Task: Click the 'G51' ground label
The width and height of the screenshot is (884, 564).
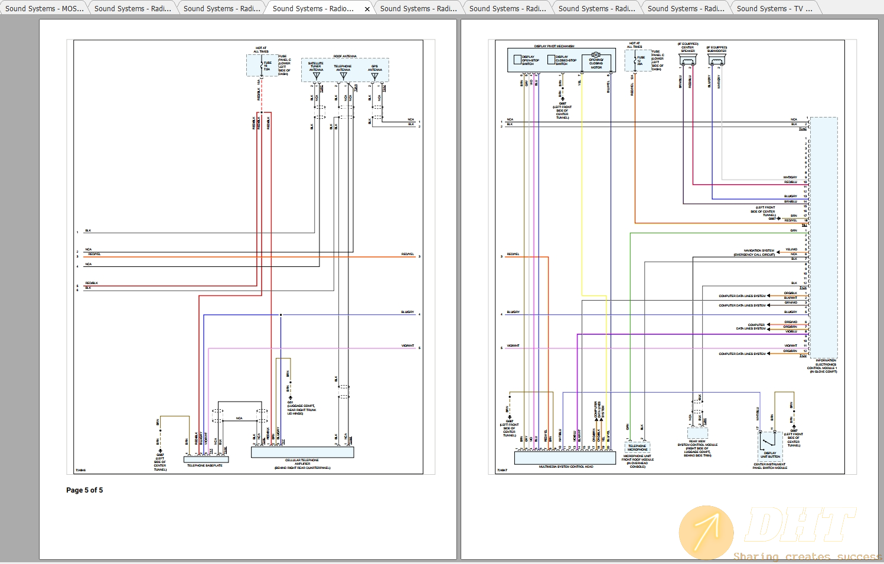Action: 290,402
